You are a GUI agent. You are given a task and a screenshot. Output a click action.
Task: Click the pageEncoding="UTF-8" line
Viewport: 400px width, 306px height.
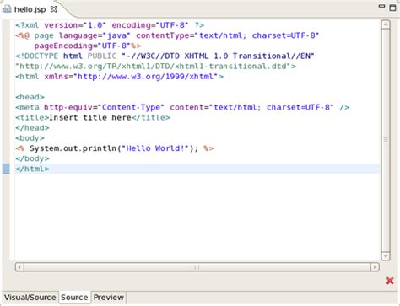click(88, 46)
